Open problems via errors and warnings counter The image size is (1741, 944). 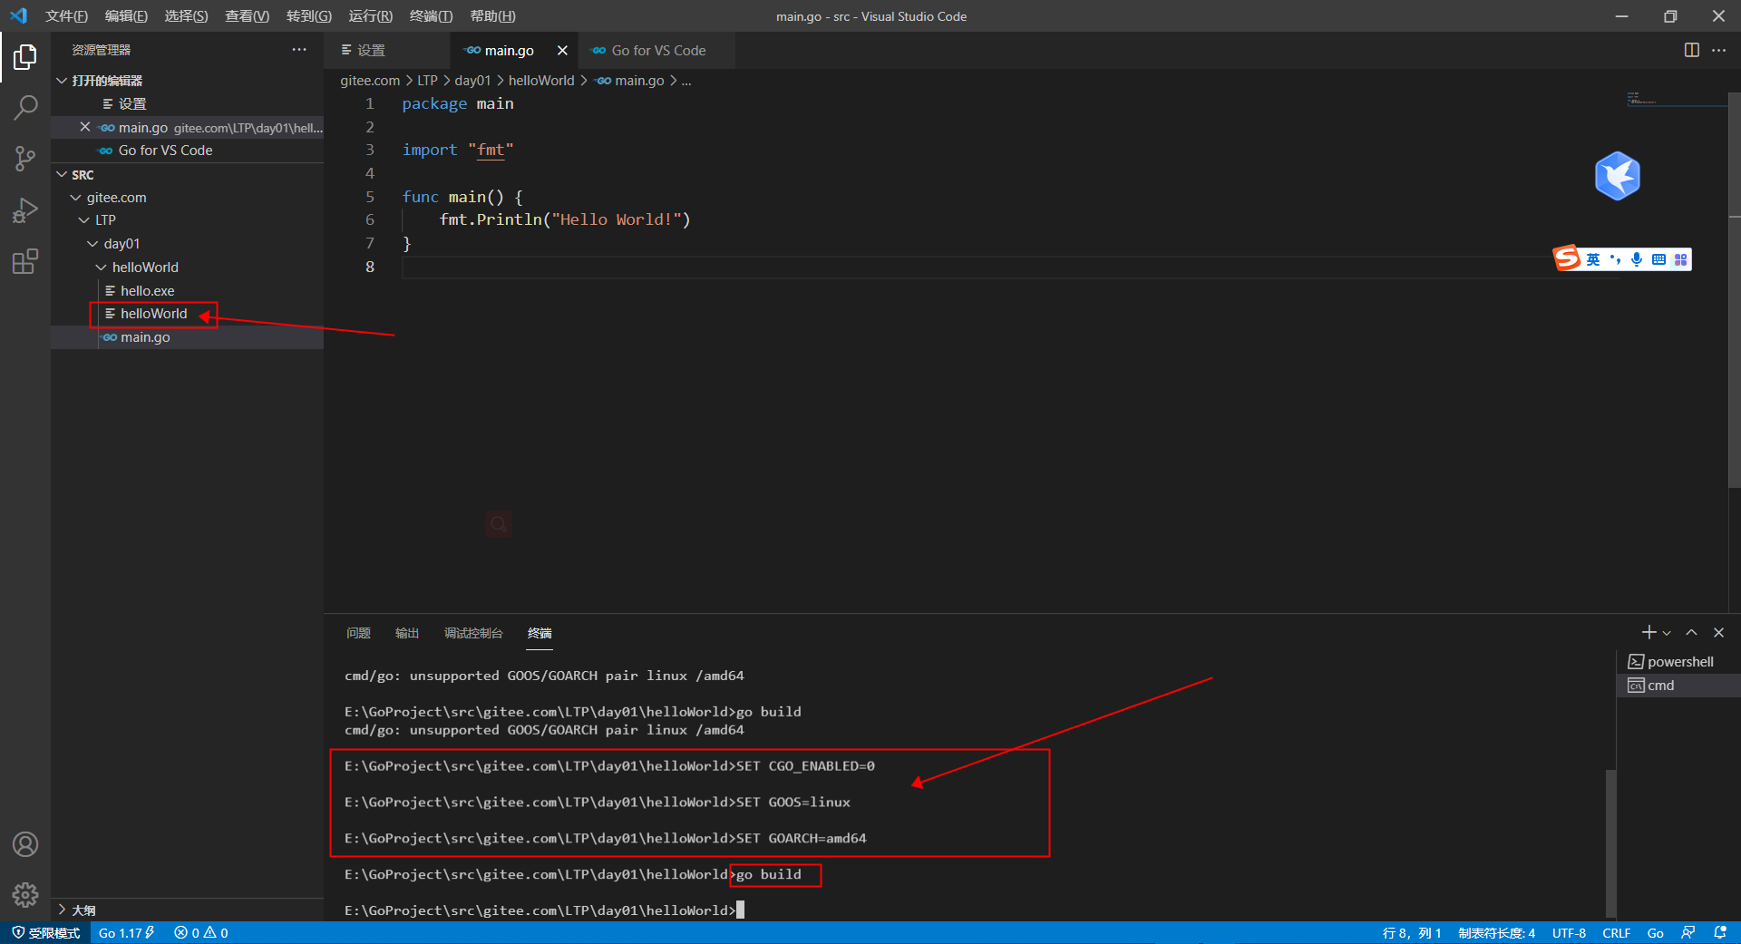(x=201, y=933)
